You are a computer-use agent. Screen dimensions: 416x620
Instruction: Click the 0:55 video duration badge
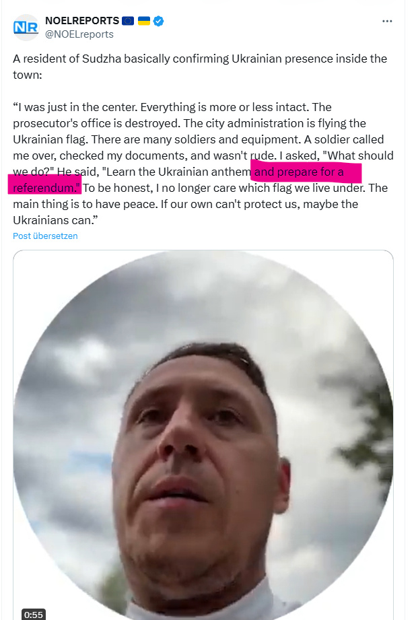[33, 615]
